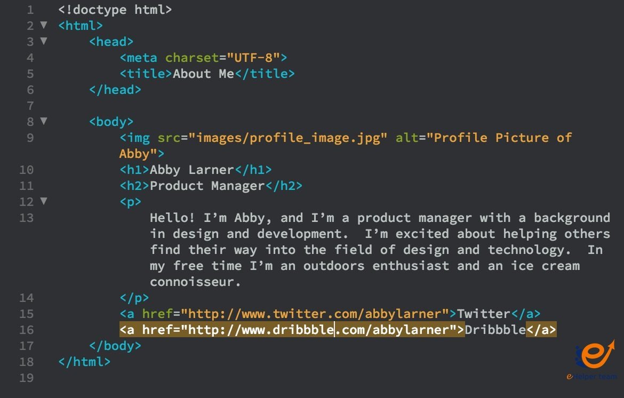Click the Abby Larner heading text
624x398 pixels.
191,170
